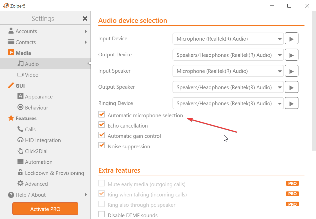The image size is (316, 219).
Task: Open Video settings camera icon
Action: pos(20,75)
